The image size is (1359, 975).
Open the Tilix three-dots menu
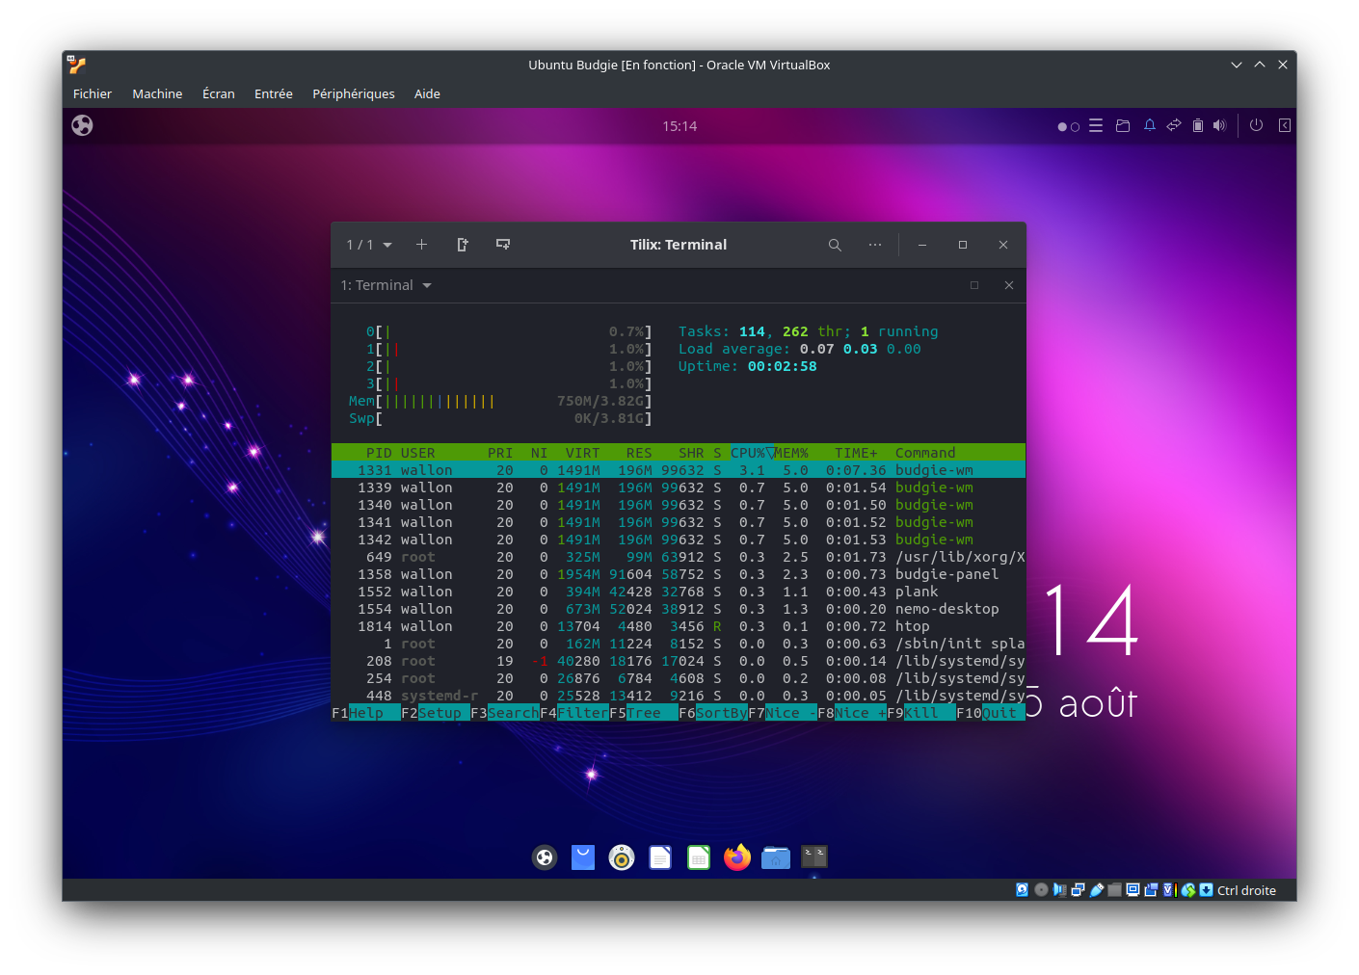(x=874, y=245)
